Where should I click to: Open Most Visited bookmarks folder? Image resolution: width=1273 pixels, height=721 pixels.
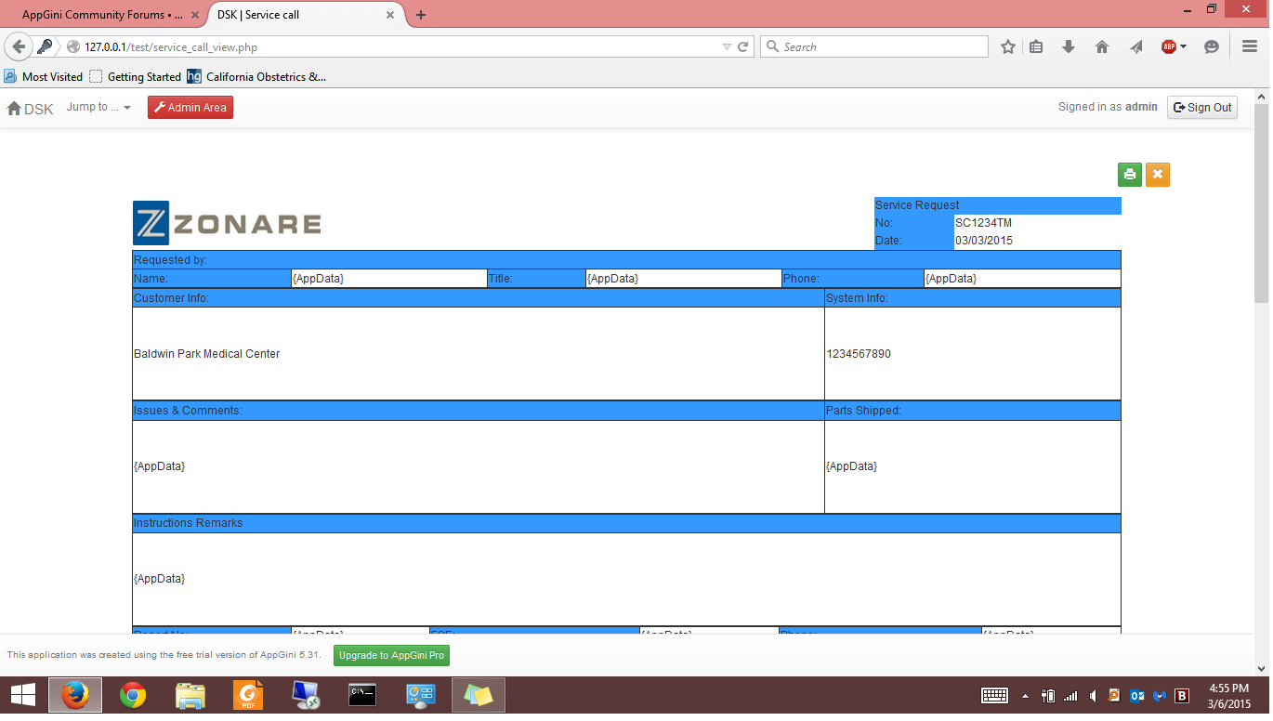coord(44,77)
